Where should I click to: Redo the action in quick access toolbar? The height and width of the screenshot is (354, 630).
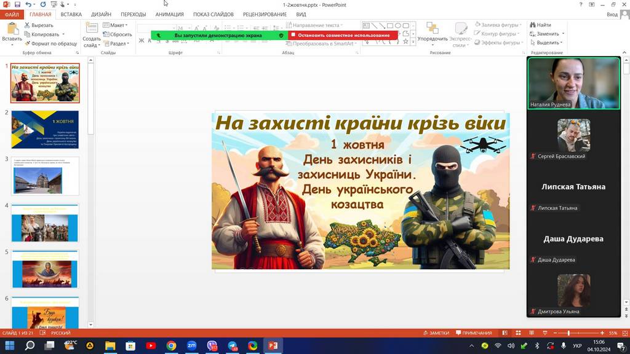point(42,4)
